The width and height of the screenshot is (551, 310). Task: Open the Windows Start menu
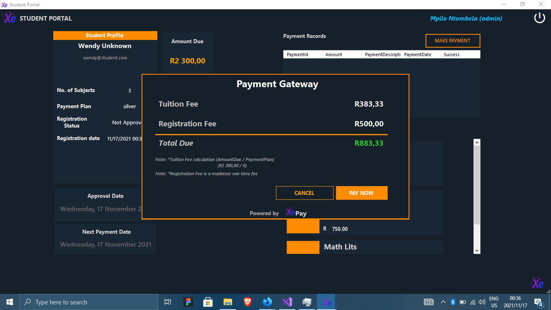10,302
